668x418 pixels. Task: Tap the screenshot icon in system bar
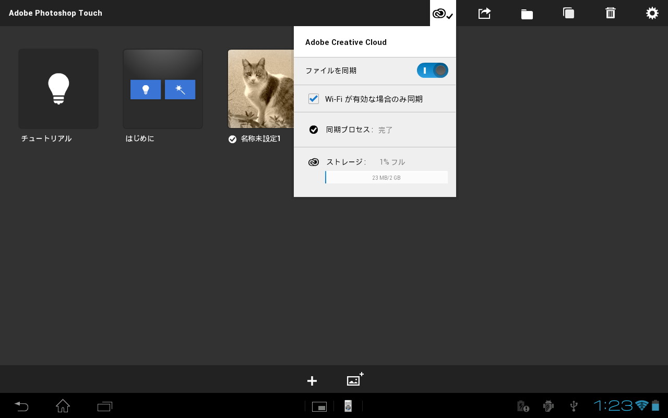point(319,407)
